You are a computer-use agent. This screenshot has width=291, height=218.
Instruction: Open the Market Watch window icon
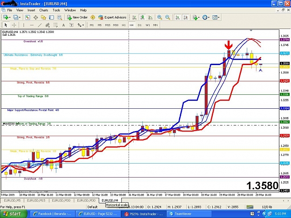tap(27, 17)
